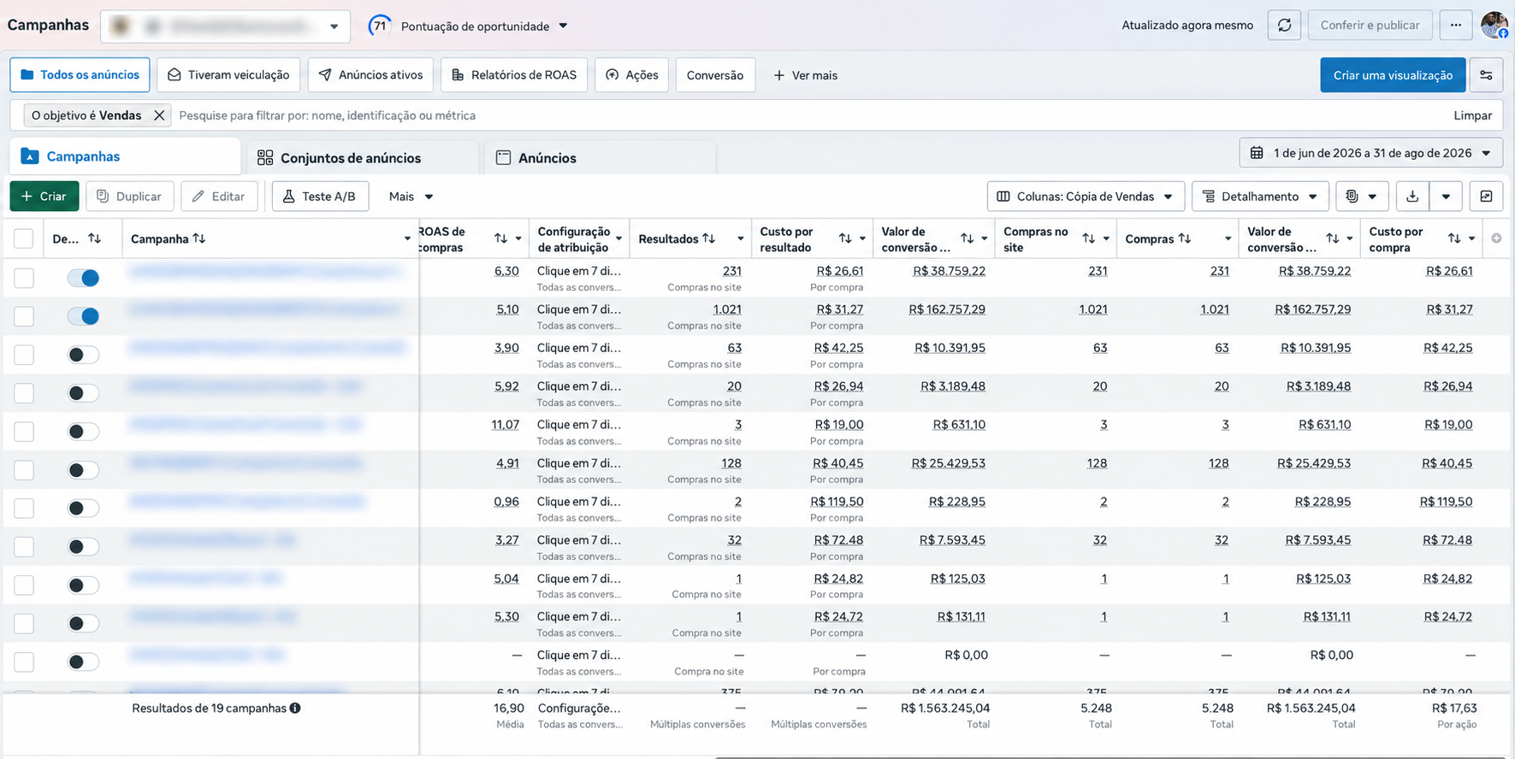The width and height of the screenshot is (1515, 759).
Task: Select all campaigns header checkbox
Action: (x=24, y=238)
